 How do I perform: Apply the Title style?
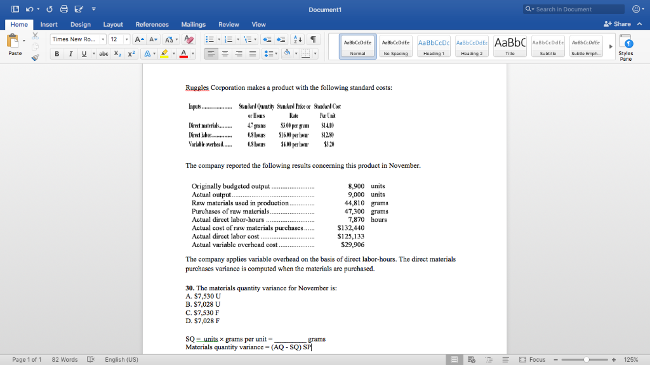point(510,46)
